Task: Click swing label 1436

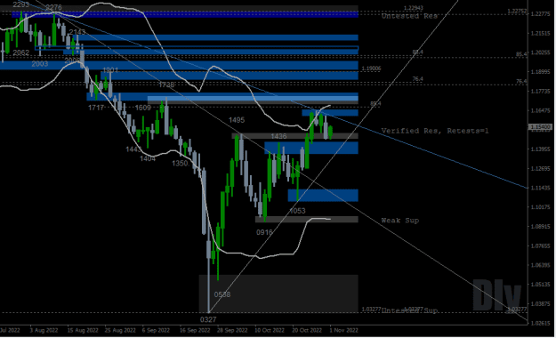Action: pos(278,136)
